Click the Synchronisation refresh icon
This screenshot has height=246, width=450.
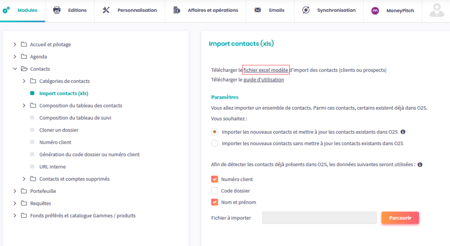pos(306,10)
